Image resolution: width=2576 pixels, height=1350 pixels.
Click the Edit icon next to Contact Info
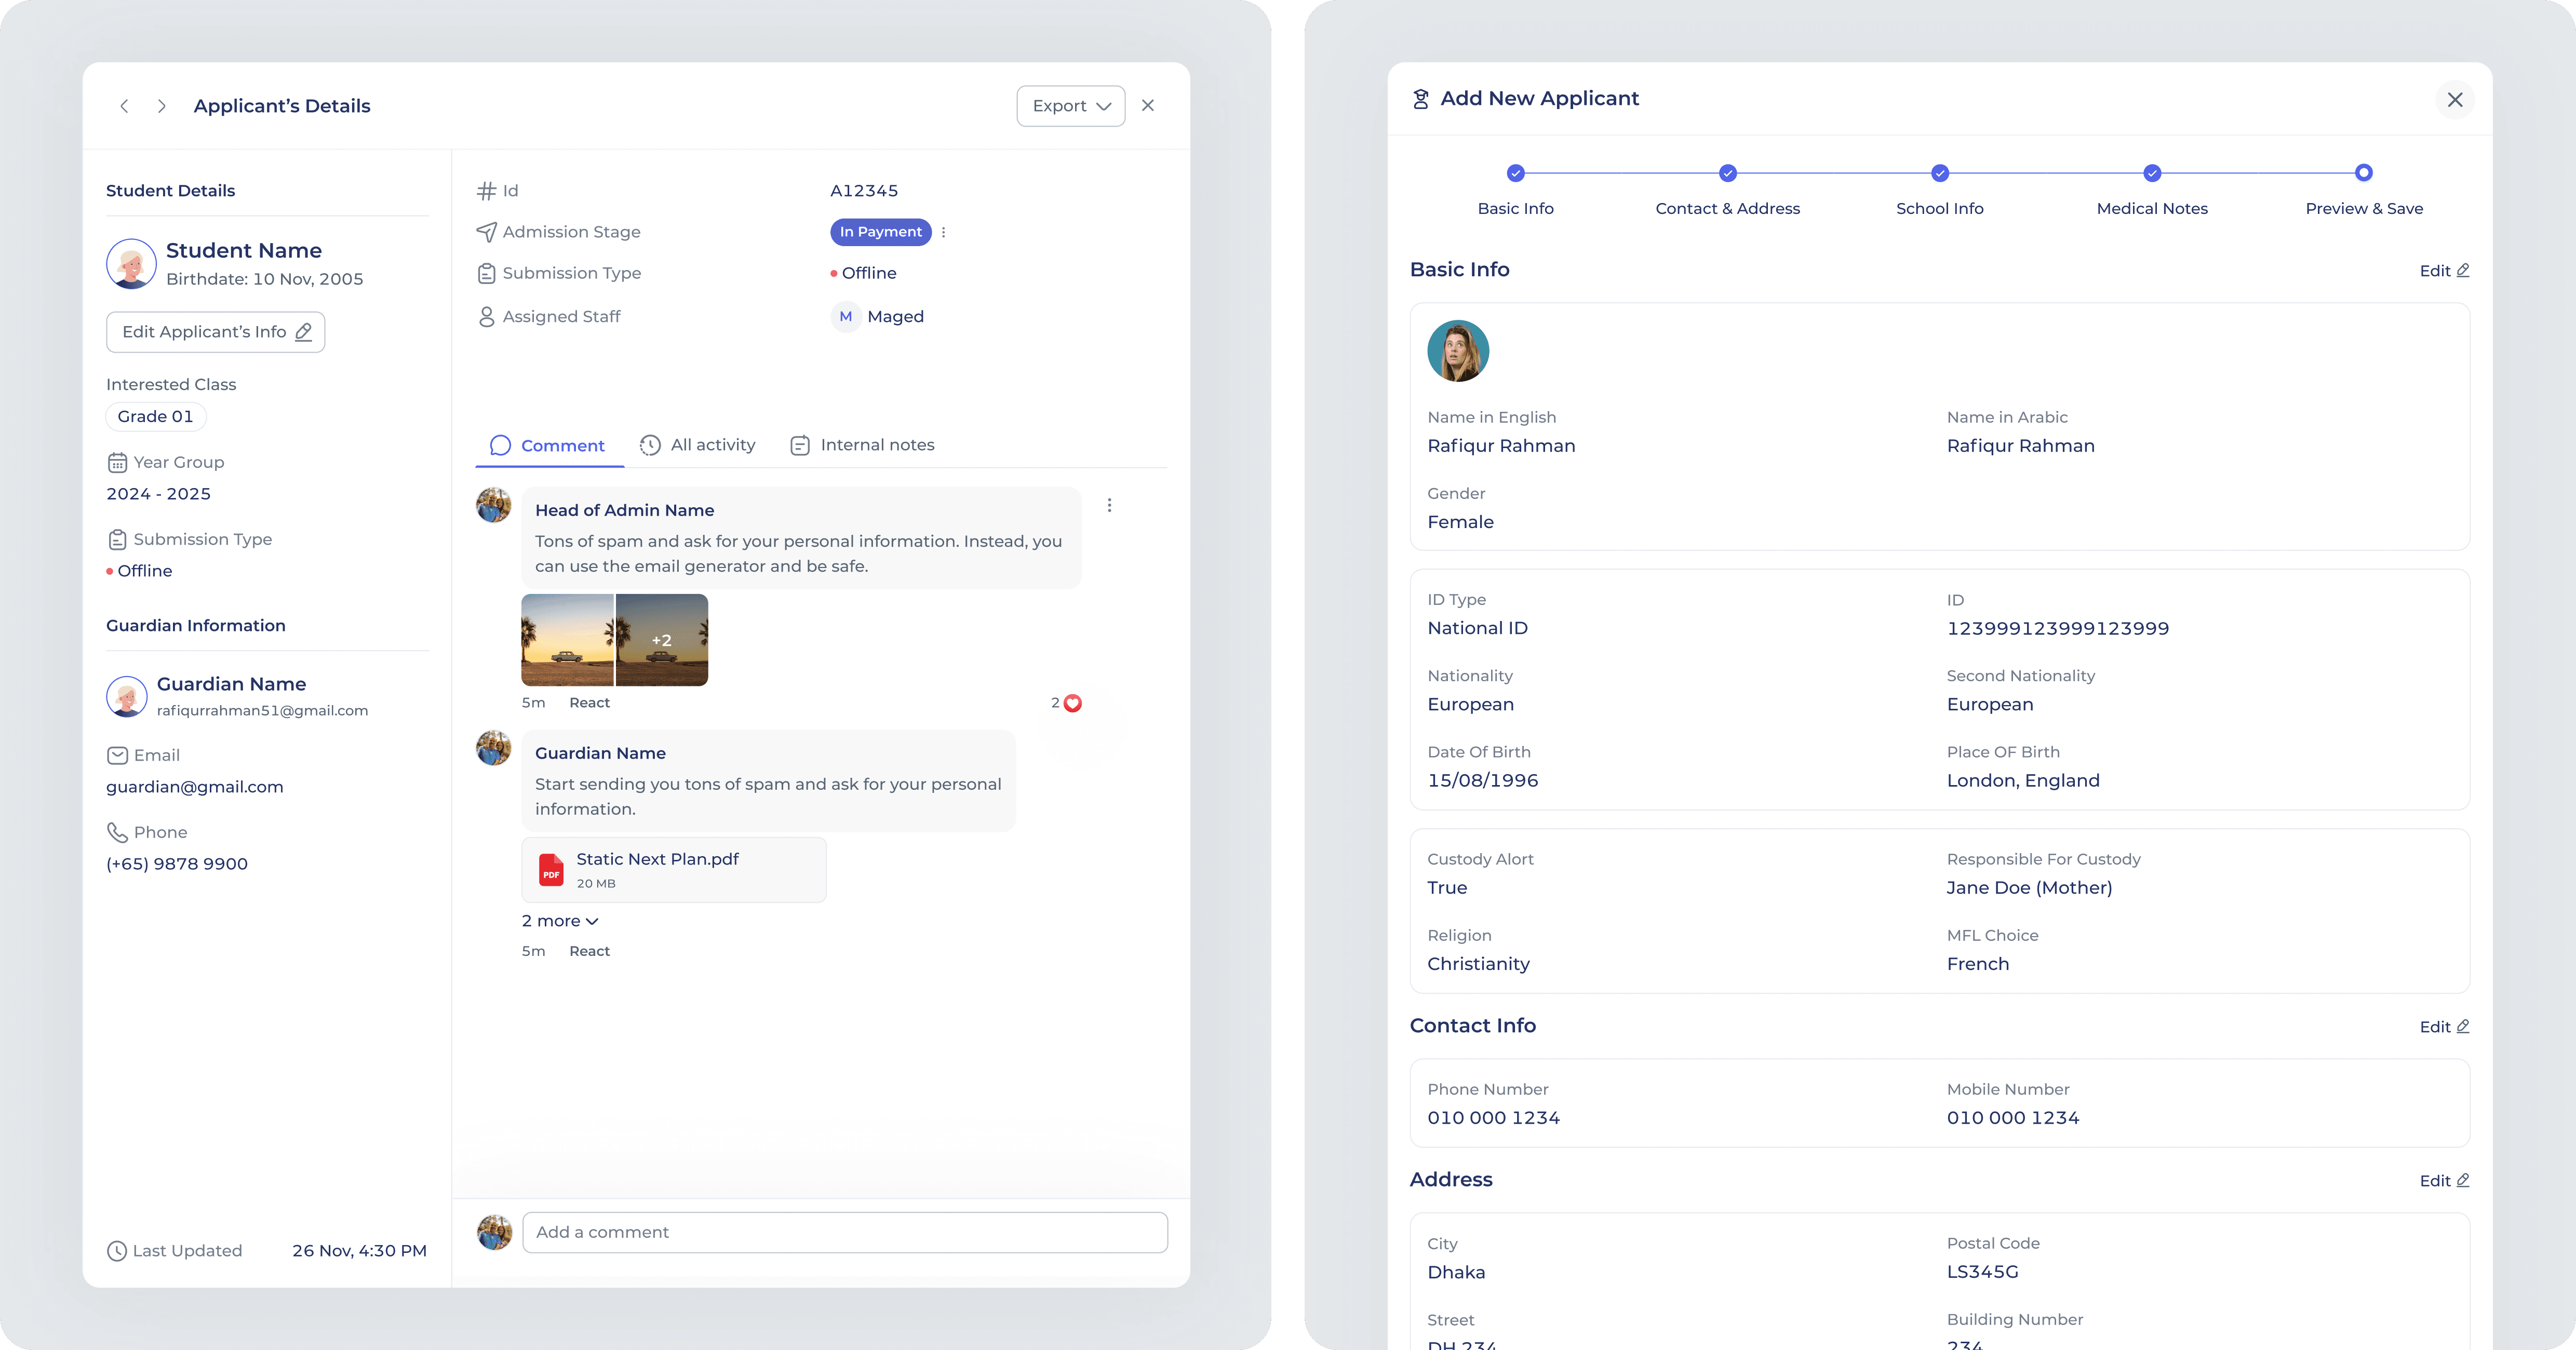pos(2443,1026)
